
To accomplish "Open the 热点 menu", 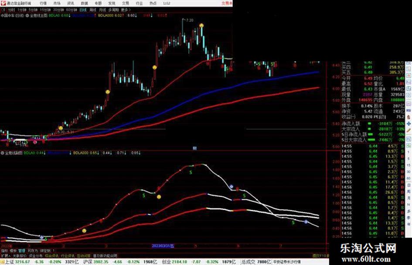I will 153,3.
